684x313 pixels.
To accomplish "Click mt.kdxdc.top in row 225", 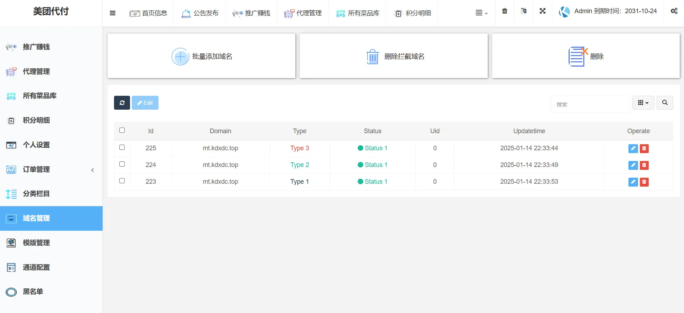I will pyautogui.click(x=221, y=148).
